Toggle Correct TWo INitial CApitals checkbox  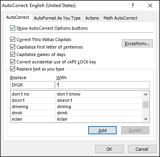pyautogui.click(x=12, y=40)
